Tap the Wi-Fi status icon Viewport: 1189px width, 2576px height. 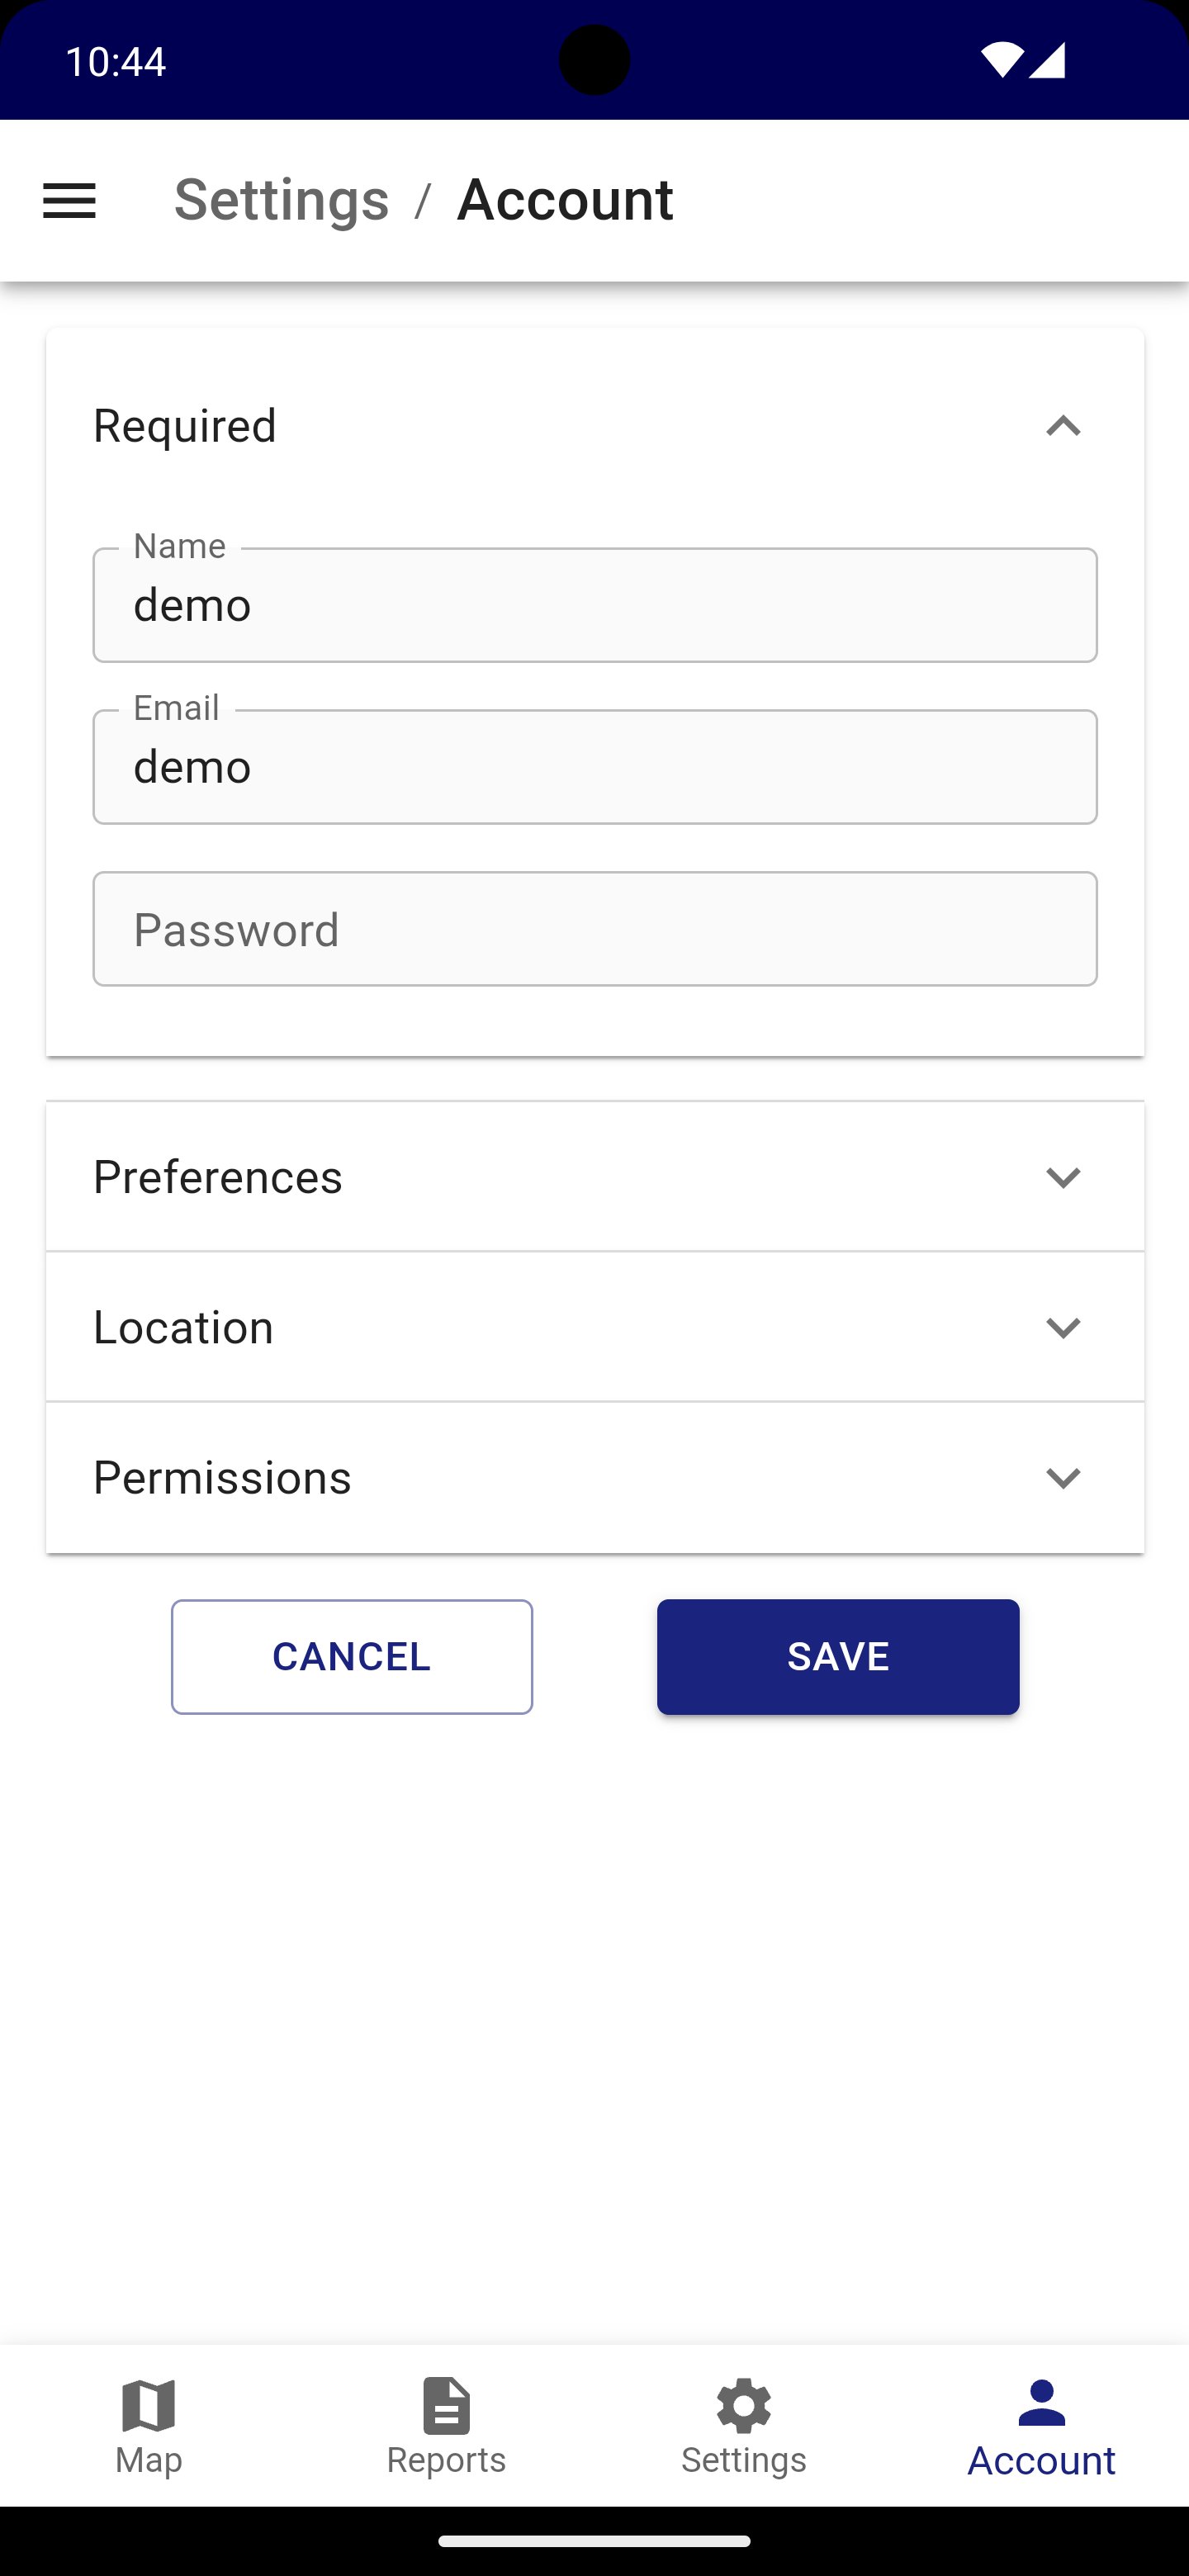coord(1001,60)
